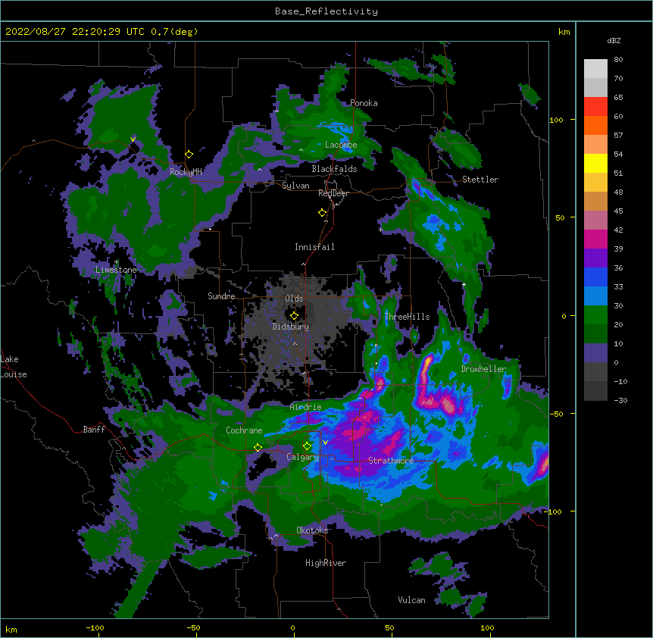This screenshot has height=638, width=653.
Task: Select the dBZ legend heading
Action: coord(614,41)
